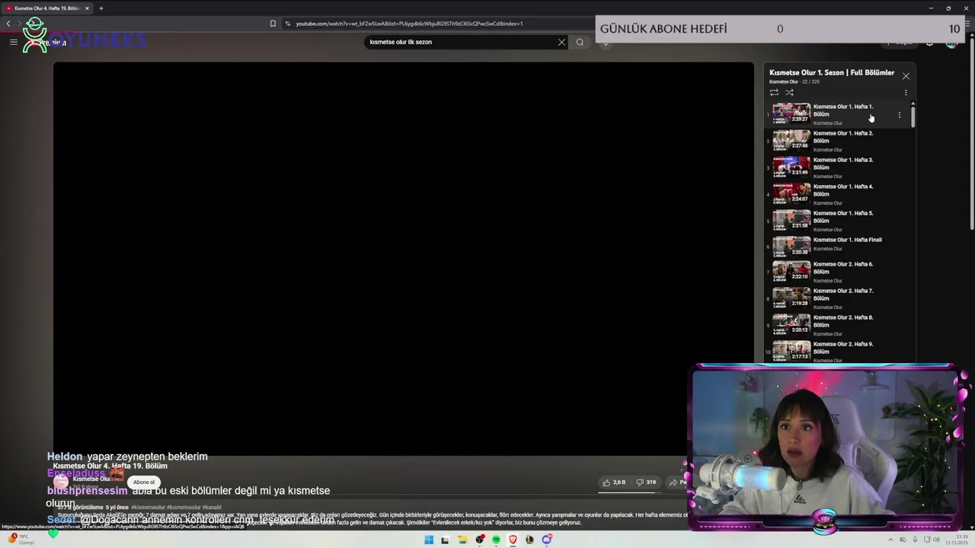975x548 pixels.
Task: Open File Explorer from the taskbar
Action: pos(462,540)
